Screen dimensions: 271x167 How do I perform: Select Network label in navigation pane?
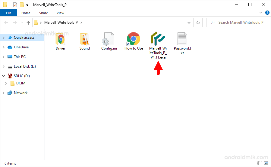[20, 93]
